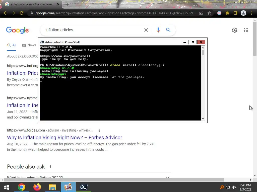Clear the search box with X
The width and height of the screenshot is (257, 192).
(146, 30)
